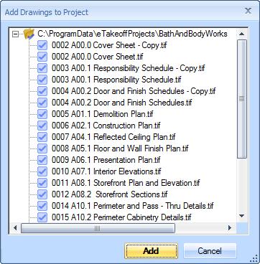Select 0014 A10.1 Perimeter and Pass - Thru Details.tif

[132, 206]
